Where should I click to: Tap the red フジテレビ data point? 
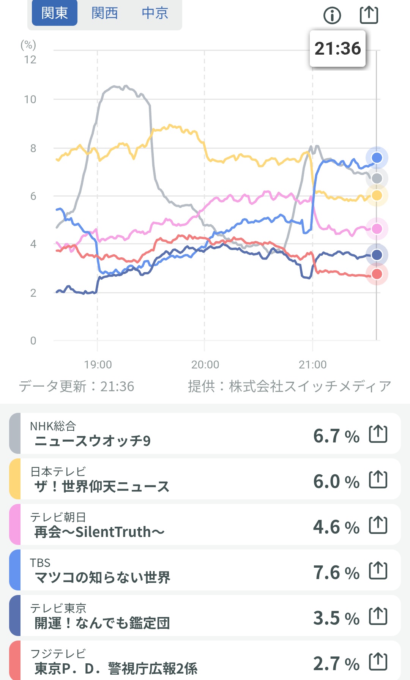click(x=377, y=274)
